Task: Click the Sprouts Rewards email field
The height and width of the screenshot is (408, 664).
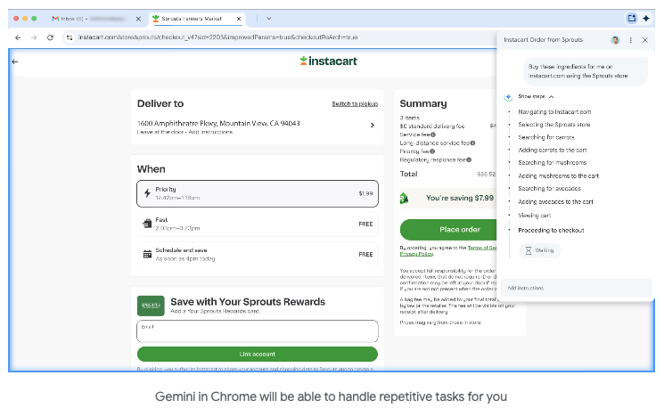Action: coord(257,330)
